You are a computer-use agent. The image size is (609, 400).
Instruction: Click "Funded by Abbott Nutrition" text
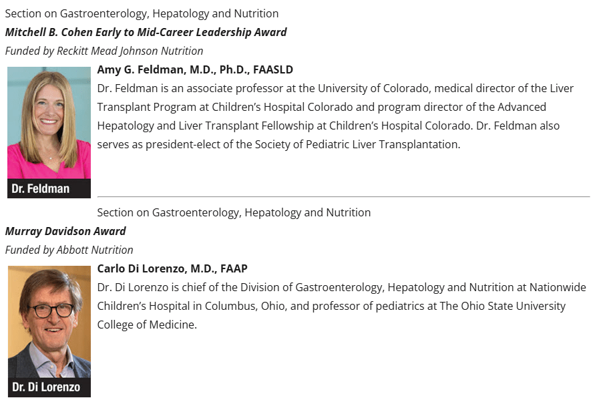(69, 250)
